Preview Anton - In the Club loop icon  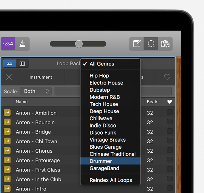click(7, 179)
